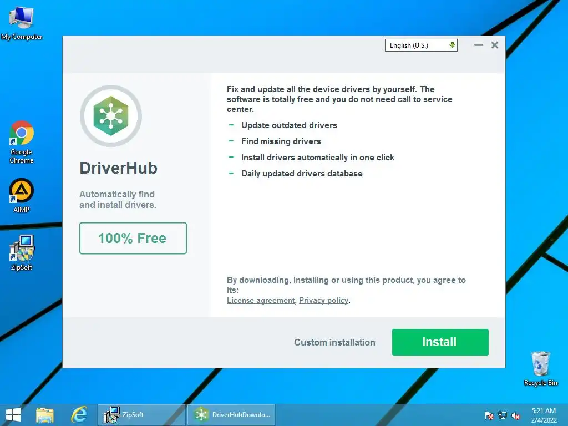Click the green Install button
Screen dimensions: 568x426
(440, 342)
